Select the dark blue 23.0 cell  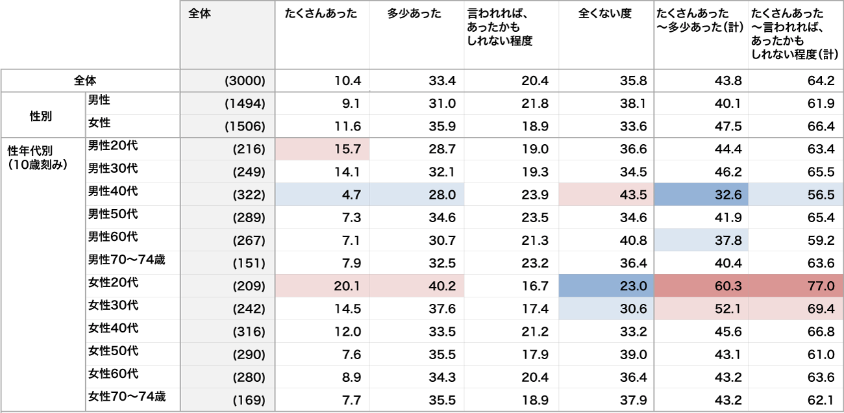click(606, 286)
